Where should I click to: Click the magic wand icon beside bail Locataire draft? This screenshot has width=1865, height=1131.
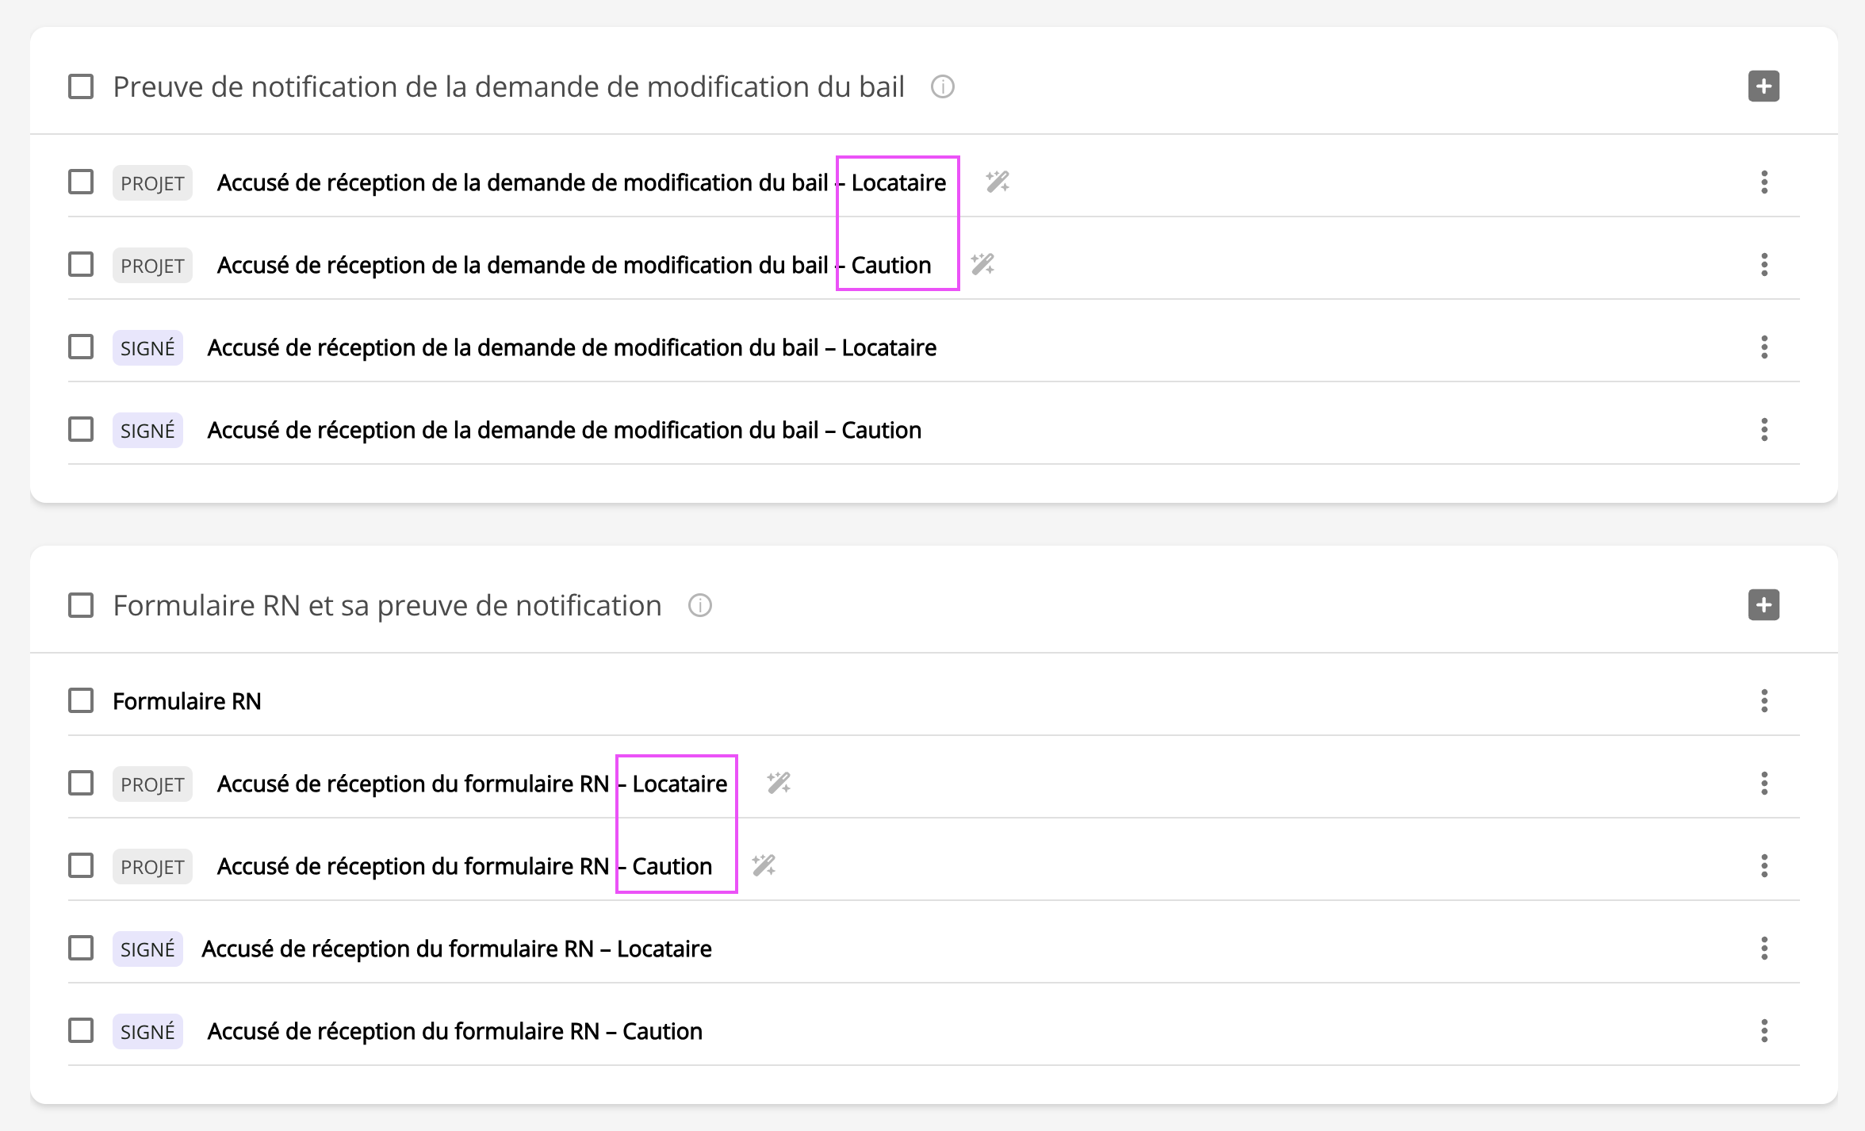998,182
